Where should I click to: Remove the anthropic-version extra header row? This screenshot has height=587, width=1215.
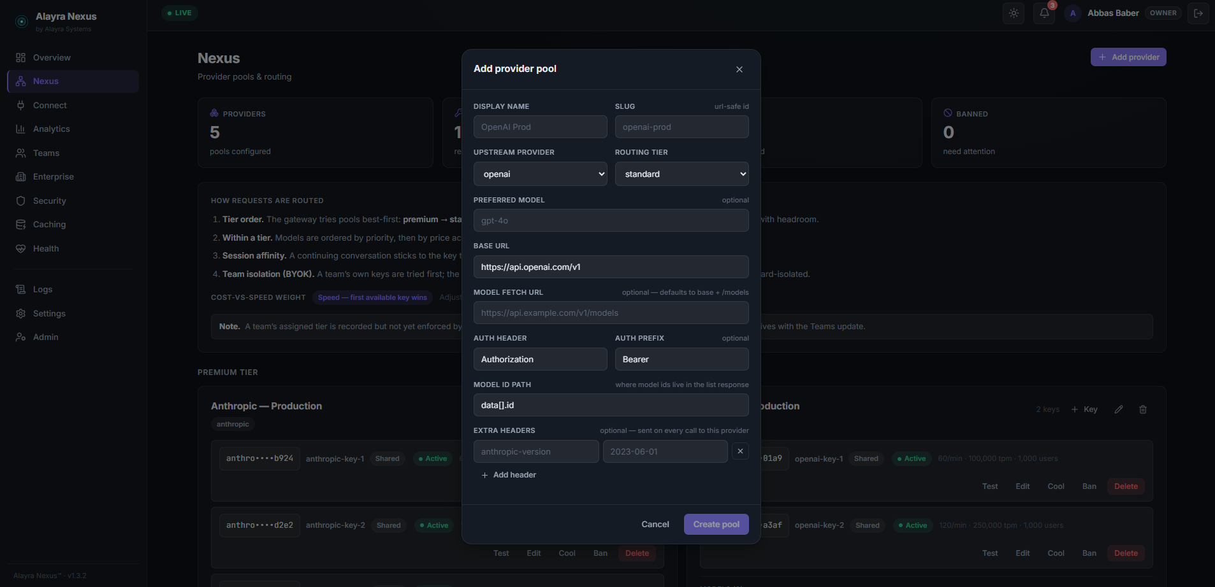(740, 451)
